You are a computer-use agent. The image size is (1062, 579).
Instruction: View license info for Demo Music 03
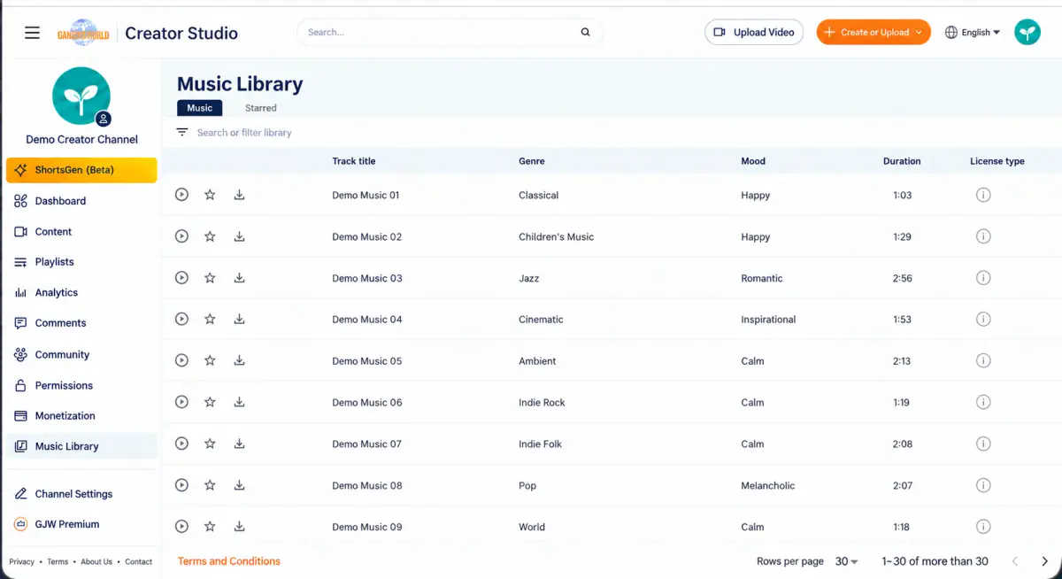tap(982, 278)
